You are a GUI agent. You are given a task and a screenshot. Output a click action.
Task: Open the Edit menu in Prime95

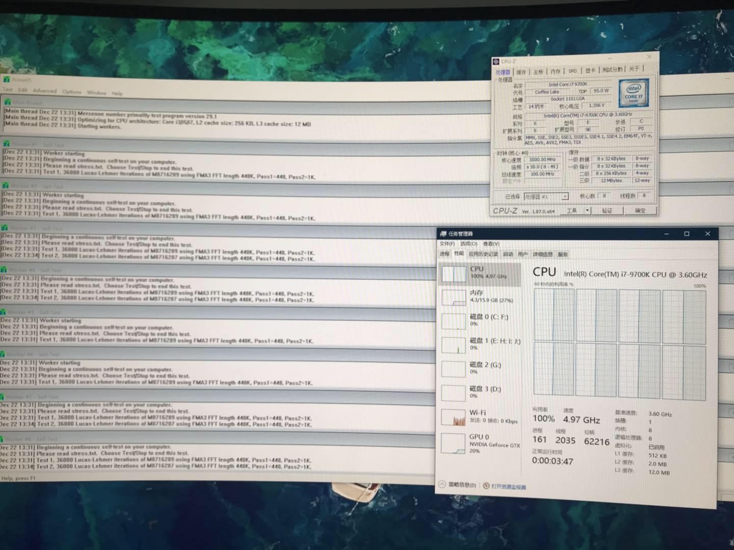tap(23, 90)
